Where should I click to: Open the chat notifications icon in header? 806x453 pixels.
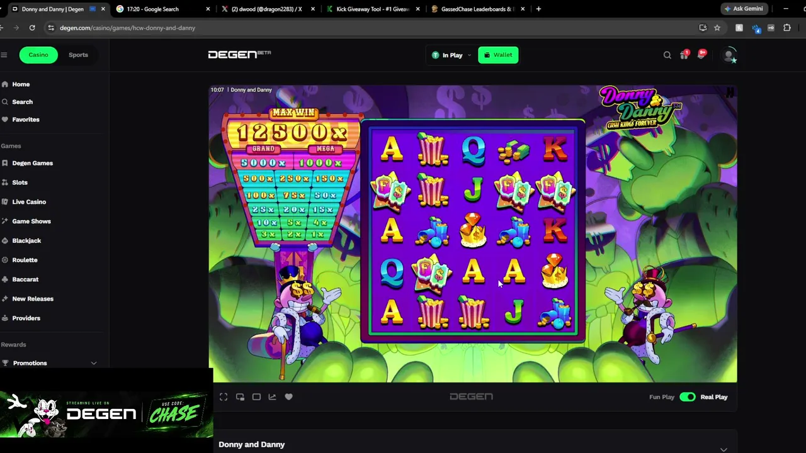tap(701, 55)
